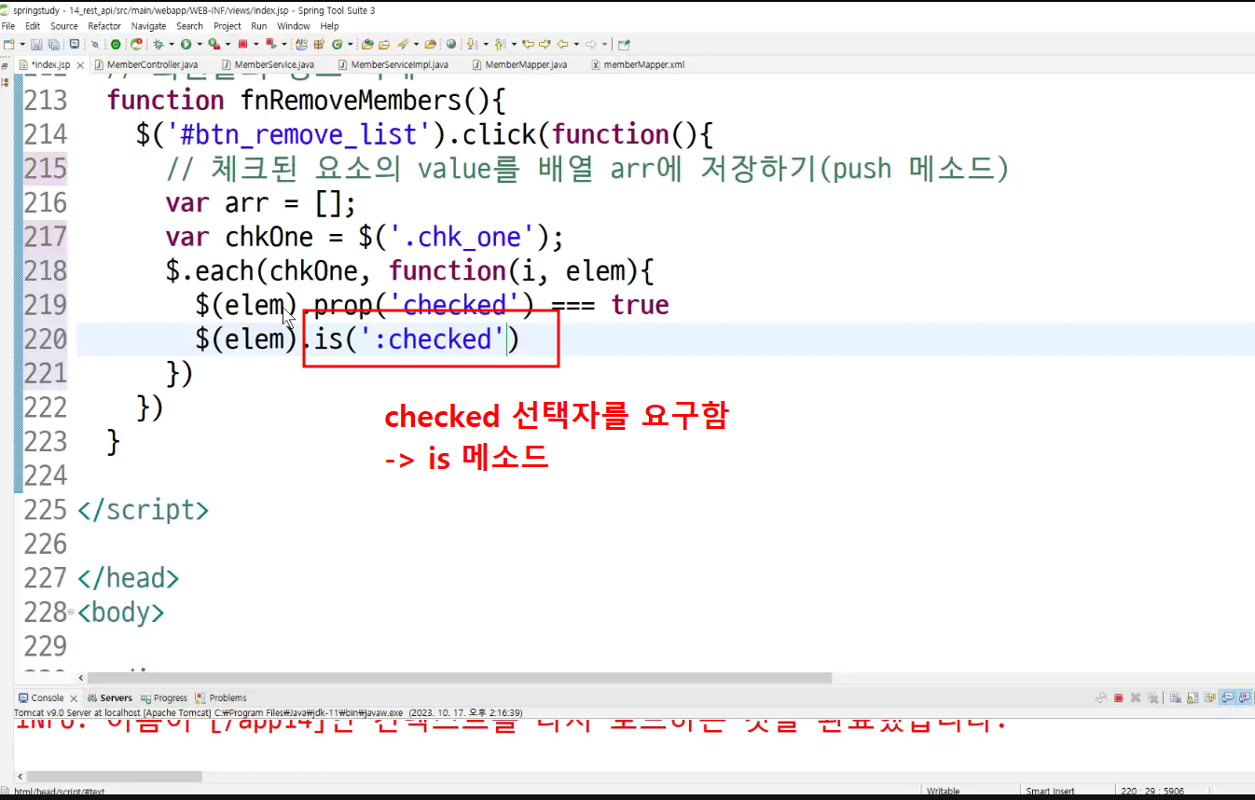Open the Navigate menu
The image size is (1255, 800).
pyautogui.click(x=148, y=26)
